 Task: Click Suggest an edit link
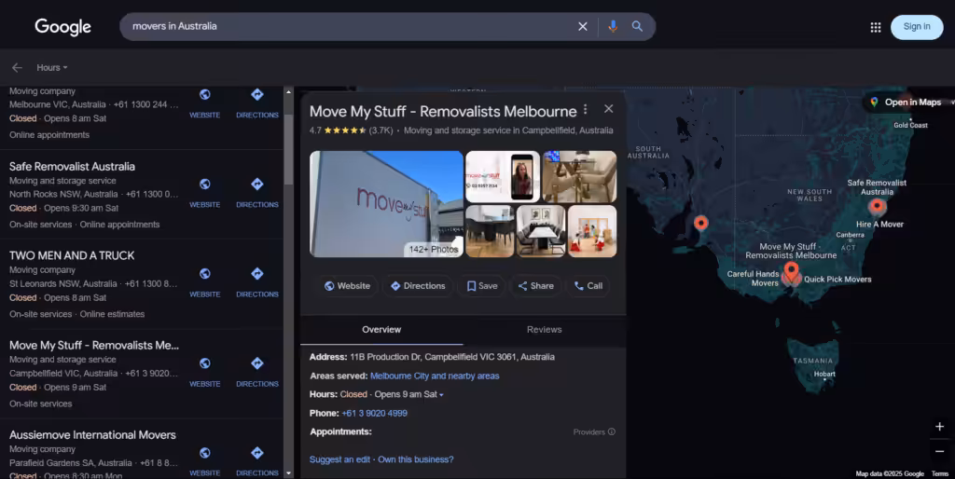[339, 459]
